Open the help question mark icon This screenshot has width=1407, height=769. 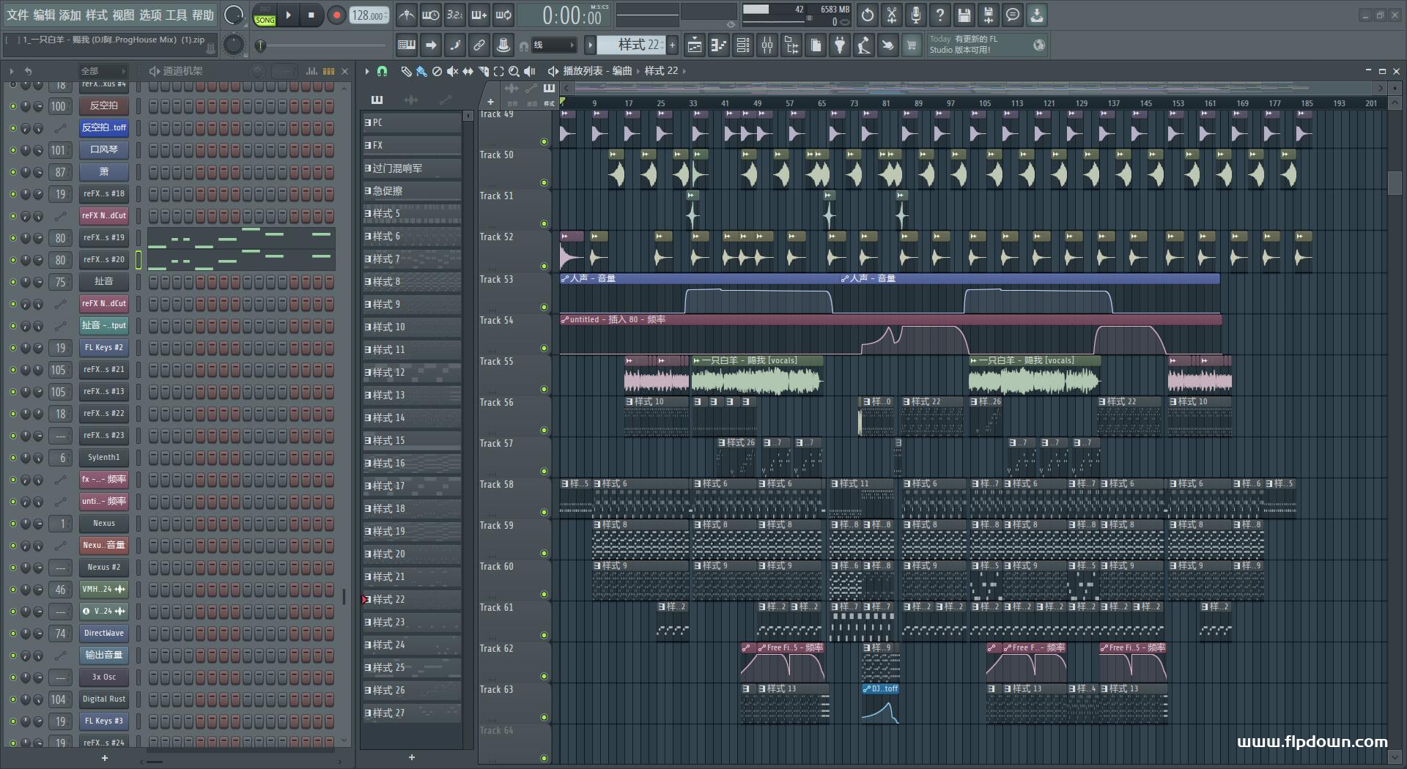click(940, 15)
